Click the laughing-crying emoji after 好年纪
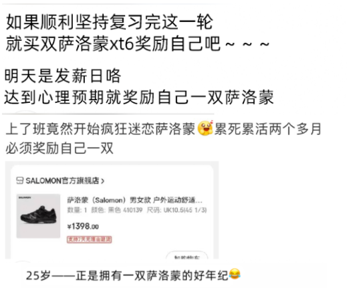347x288 pixels. (235, 274)
